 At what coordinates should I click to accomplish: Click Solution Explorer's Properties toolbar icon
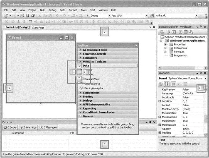click(162, 32)
